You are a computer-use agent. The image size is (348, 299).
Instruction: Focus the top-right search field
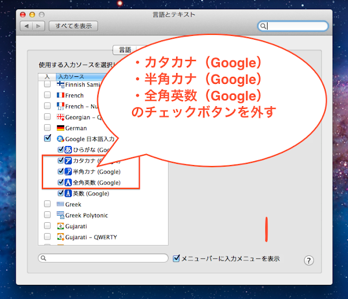[293, 26]
